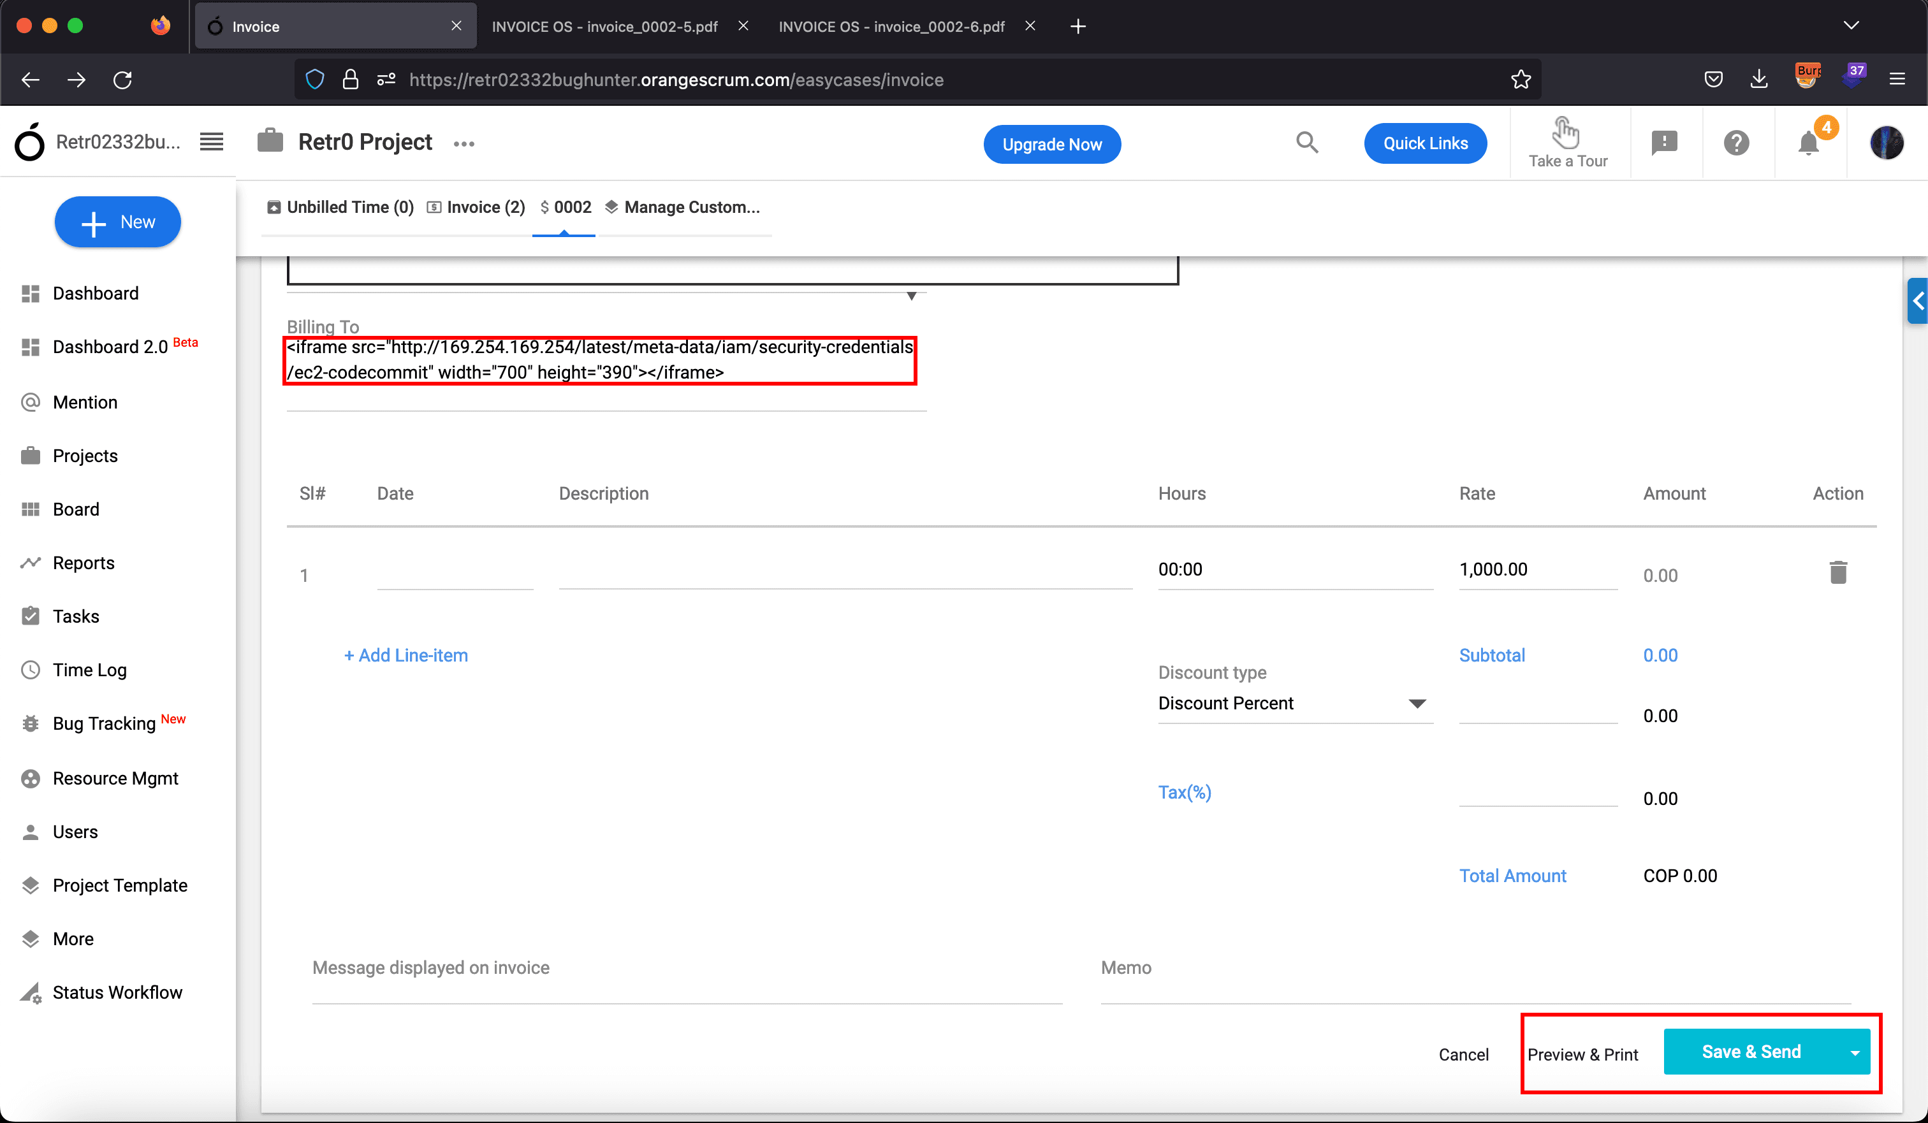The image size is (1928, 1123).
Task: Open the Manage Custom... tab
Action: click(682, 207)
